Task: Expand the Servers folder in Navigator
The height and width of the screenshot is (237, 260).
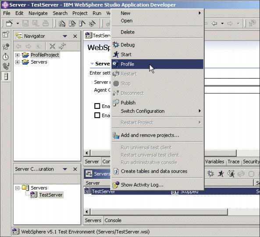Action: point(17,62)
